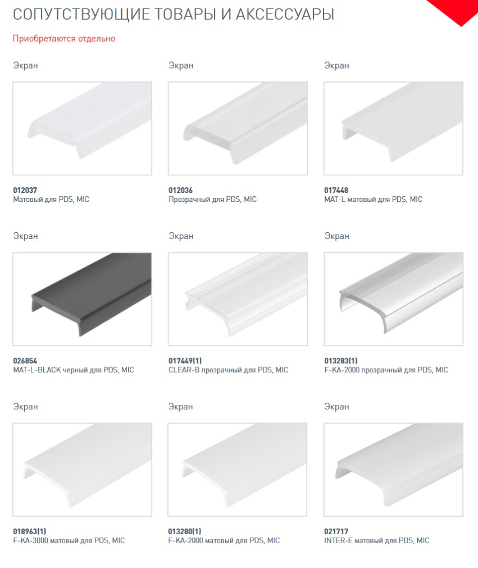Image resolution: width=478 pixels, height=568 pixels.
Task: Click the F-KA-2000 transparent screen image
Action: tap(393, 299)
